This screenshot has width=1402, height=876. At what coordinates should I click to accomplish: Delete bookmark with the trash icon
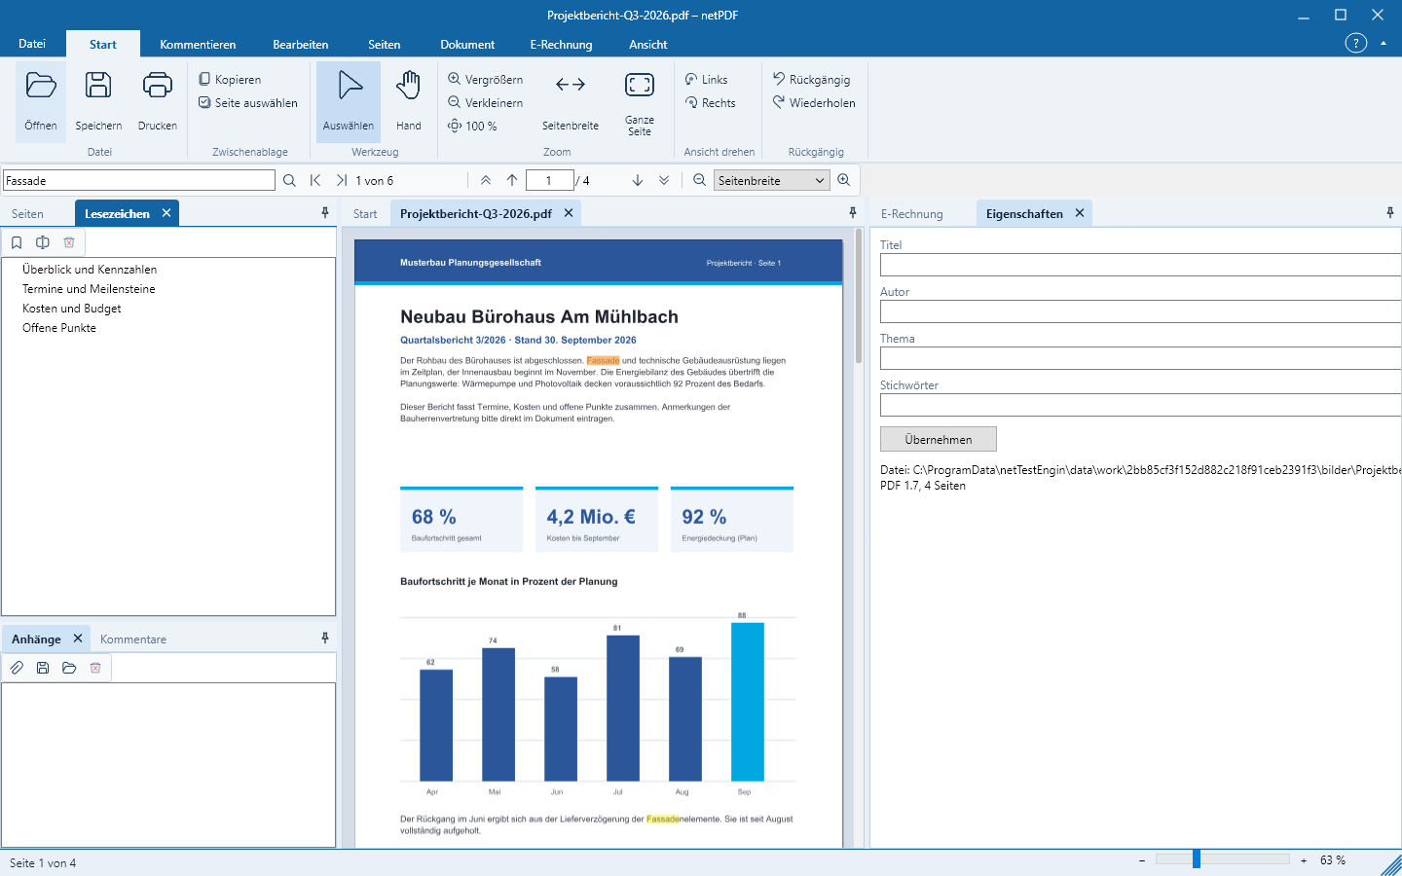69,242
